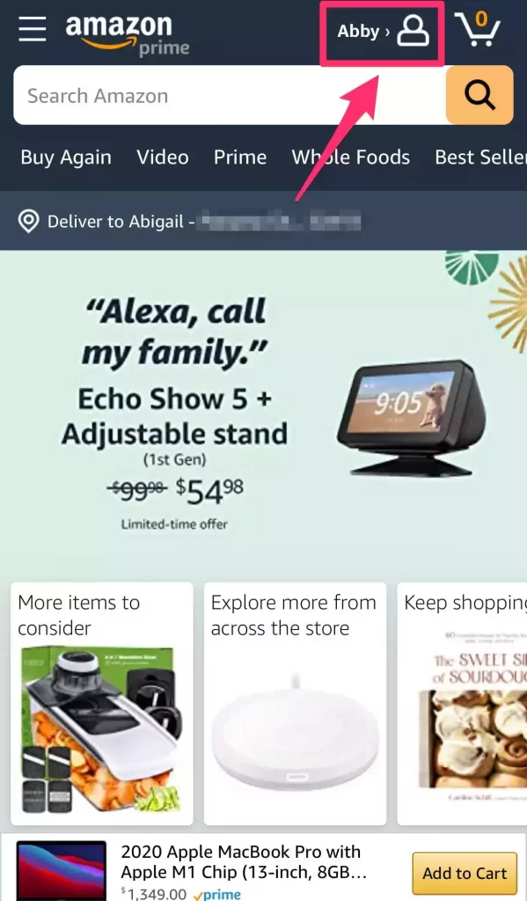Screen dimensions: 527x901
Task: Change the Deliver to Abigail address
Action: [190, 221]
